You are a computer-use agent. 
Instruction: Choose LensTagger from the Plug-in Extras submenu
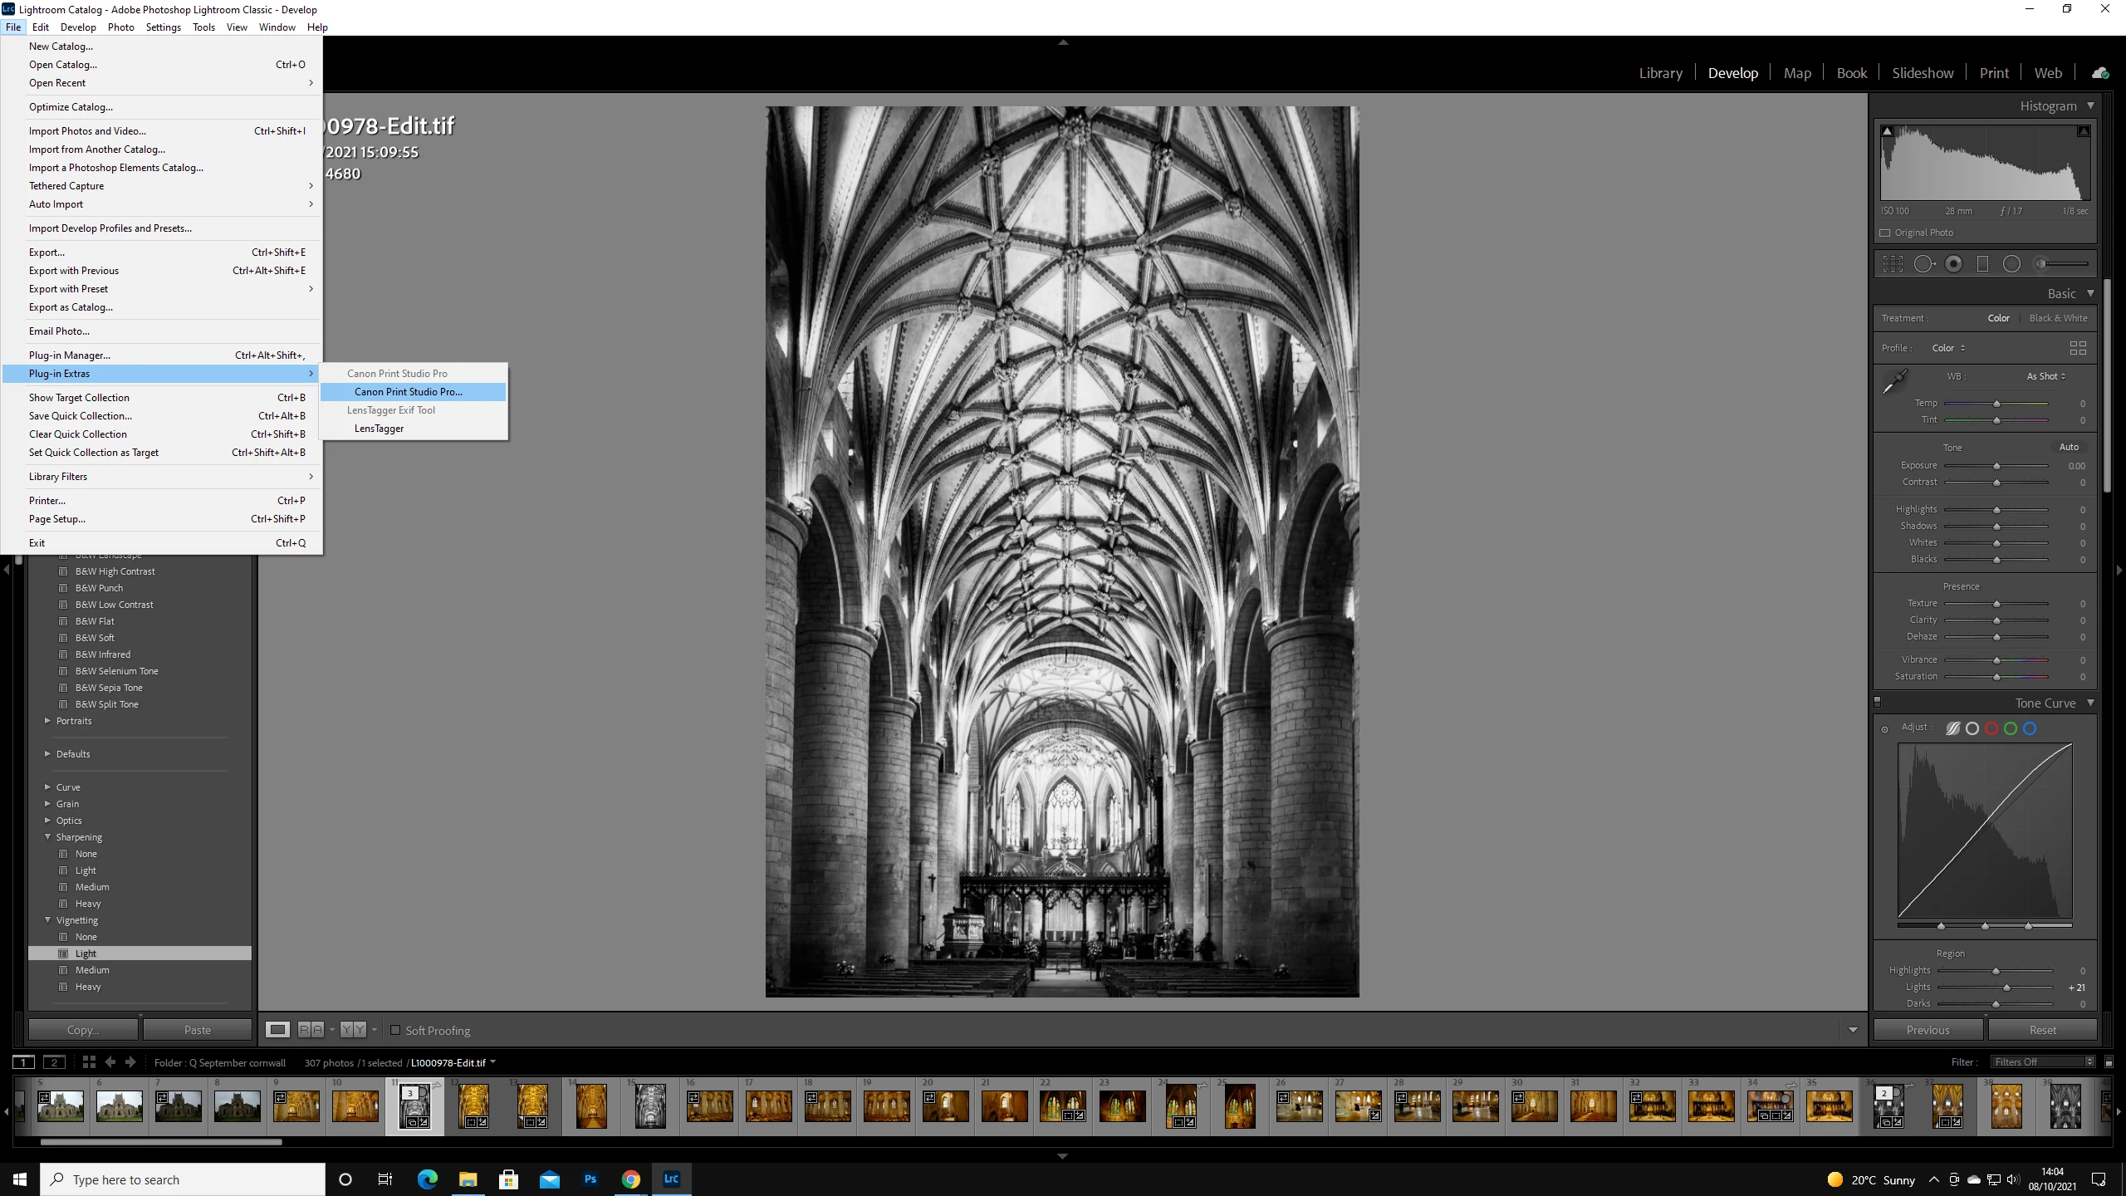point(379,429)
